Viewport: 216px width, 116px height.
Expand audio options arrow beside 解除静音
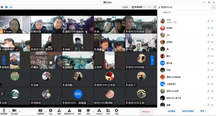point(9,111)
